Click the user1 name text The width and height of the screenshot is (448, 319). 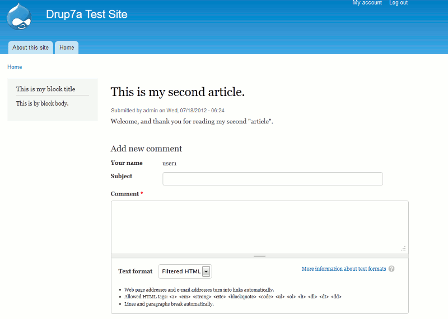tap(170, 163)
